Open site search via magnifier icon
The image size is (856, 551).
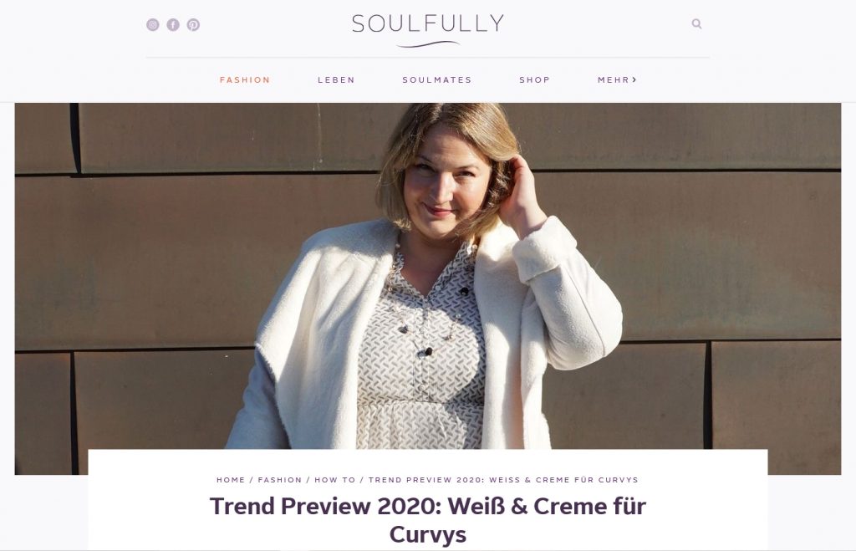tap(696, 23)
